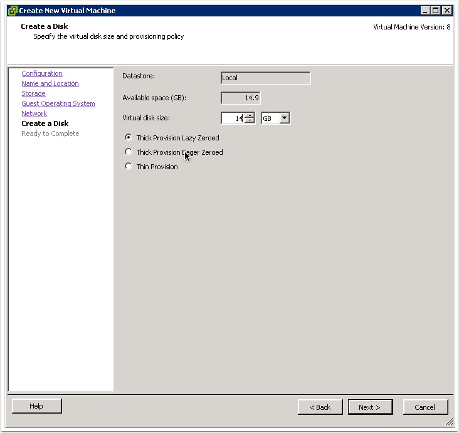Decrease virtual disk size with down arrow
Screen dimensions: 459x433
(x=250, y=121)
